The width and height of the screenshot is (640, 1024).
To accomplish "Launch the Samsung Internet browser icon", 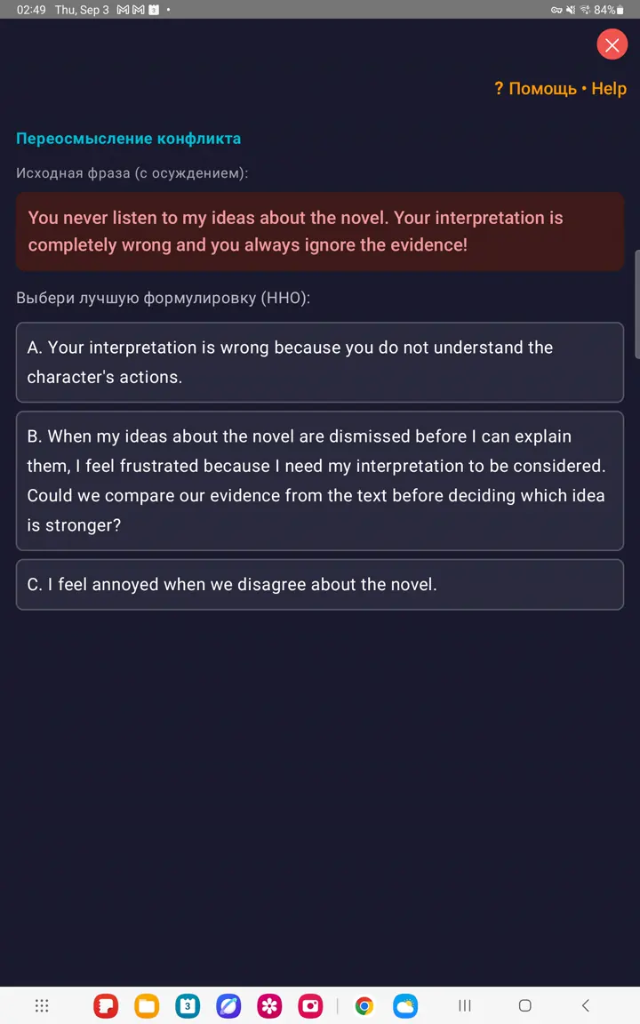I will point(228,1005).
